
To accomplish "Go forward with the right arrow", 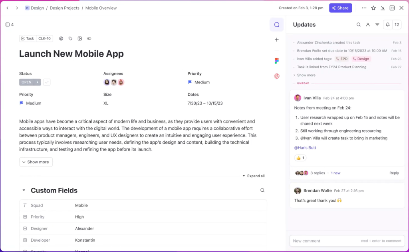I will pos(17,8).
